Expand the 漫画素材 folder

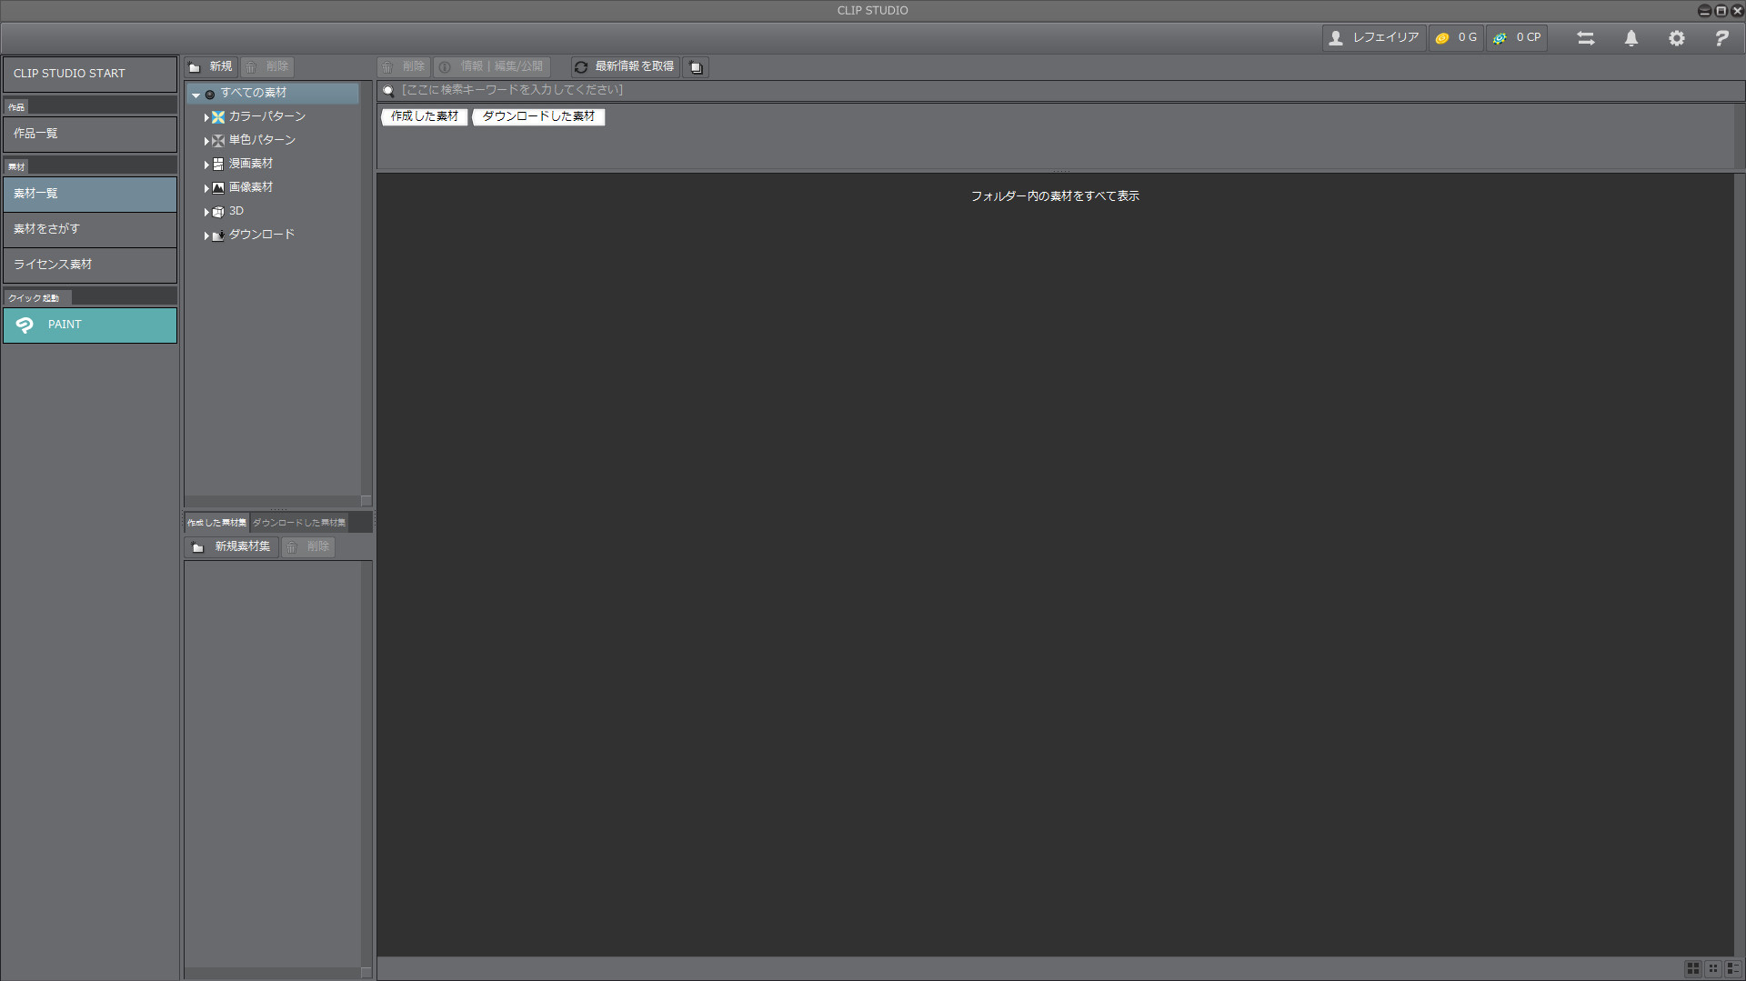pos(206,165)
